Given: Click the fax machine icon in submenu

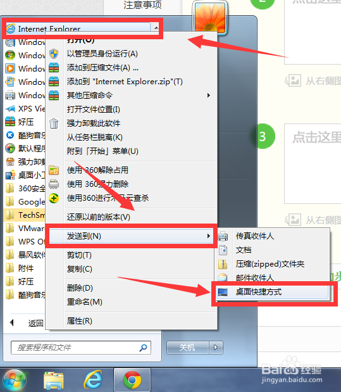Looking at the screenshot, I should click(x=223, y=236).
